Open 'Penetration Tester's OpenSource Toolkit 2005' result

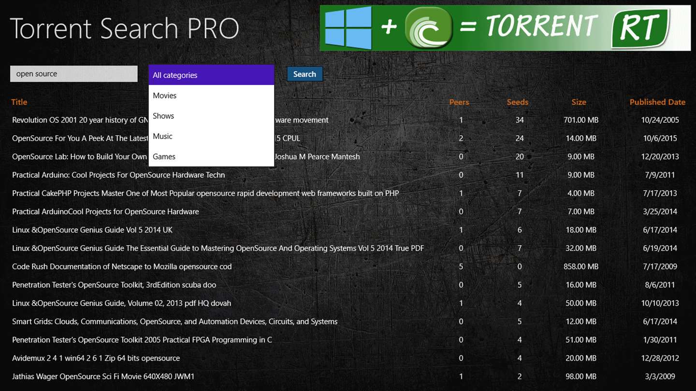(142, 340)
